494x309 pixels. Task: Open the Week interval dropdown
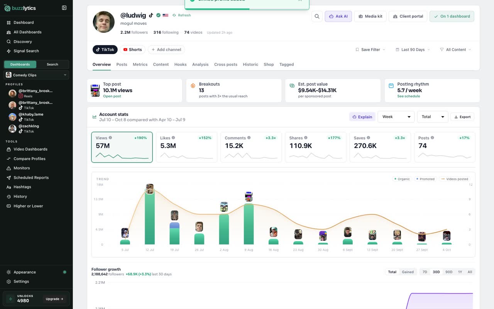396,117
